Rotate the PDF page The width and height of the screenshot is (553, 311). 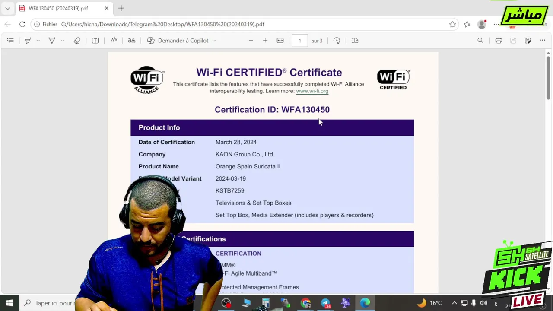point(337,41)
